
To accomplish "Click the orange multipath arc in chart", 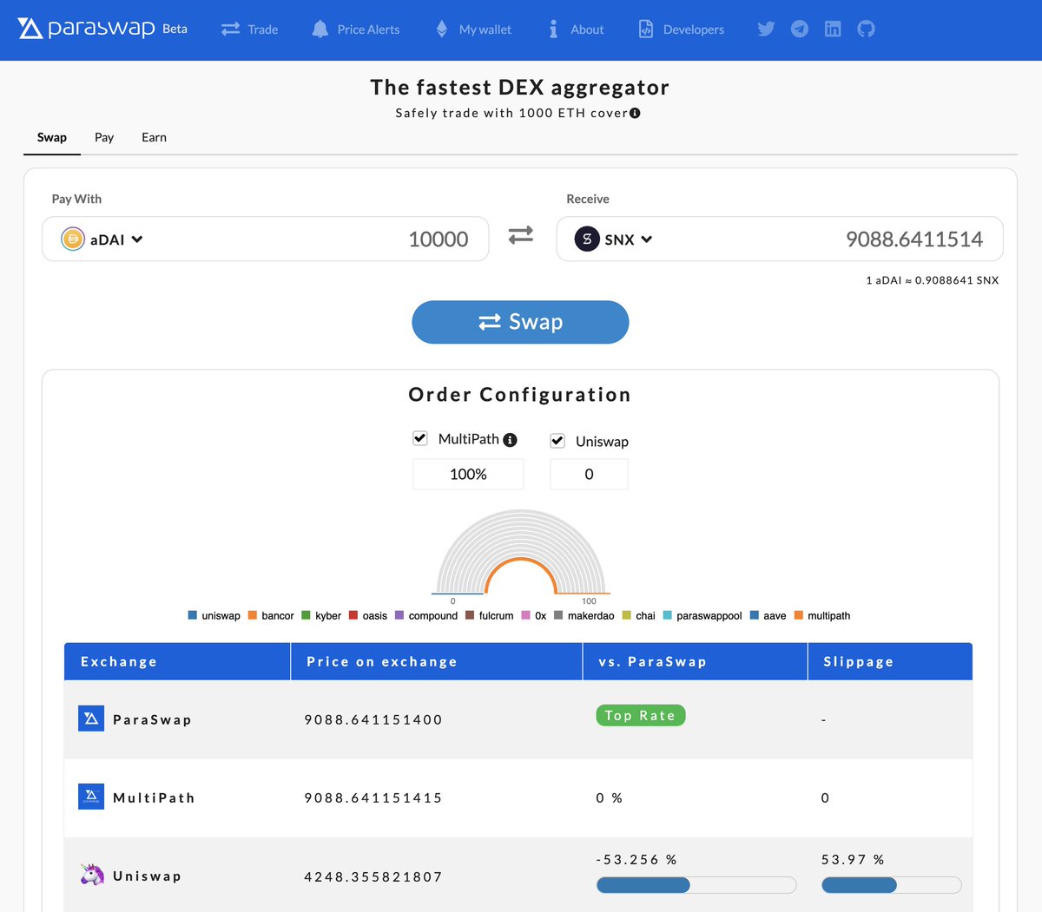I will (521, 560).
